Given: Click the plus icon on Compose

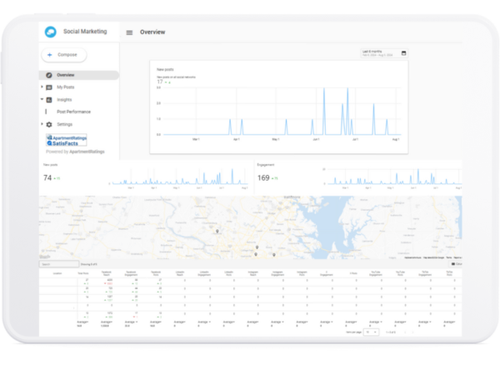Looking at the screenshot, I should [x=49, y=55].
